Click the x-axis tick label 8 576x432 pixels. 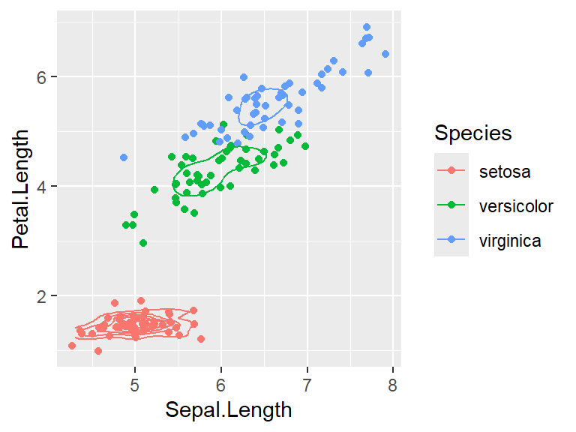tap(392, 383)
